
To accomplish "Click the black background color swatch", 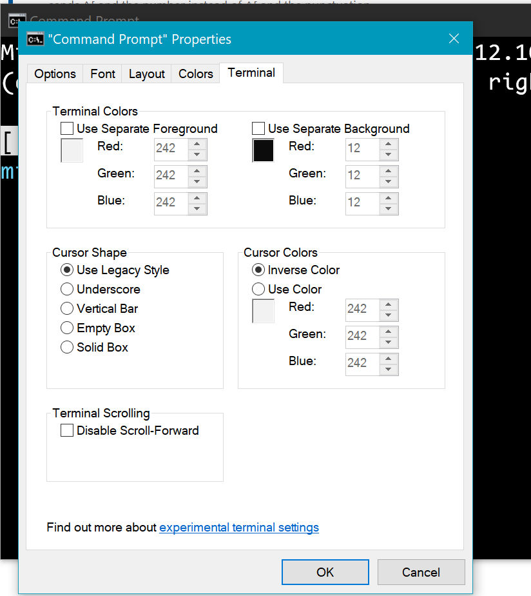I will 263,150.
